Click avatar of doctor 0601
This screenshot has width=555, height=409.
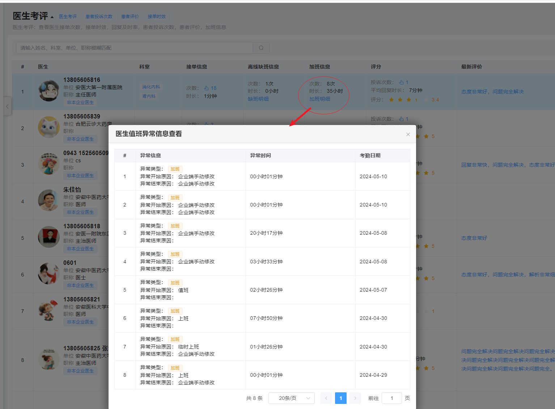pyautogui.click(x=49, y=274)
